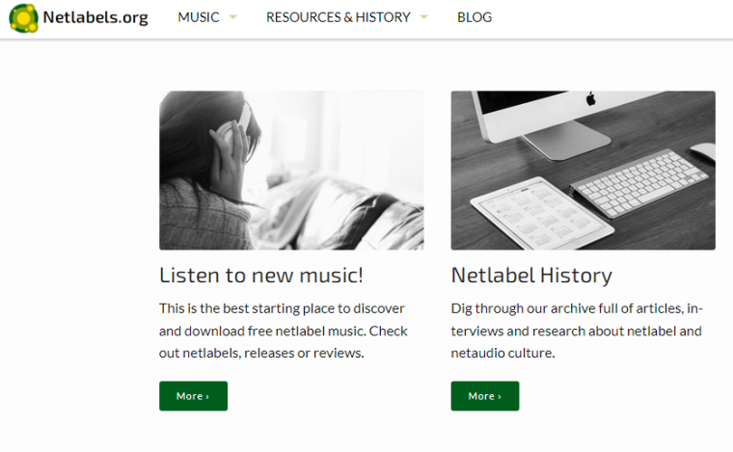
Task: Click the keyboard in the desk photo
Action: click(x=639, y=184)
